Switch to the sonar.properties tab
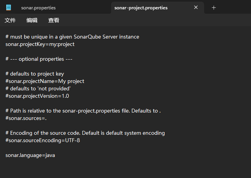This screenshot has height=178, width=251. (x=39, y=8)
